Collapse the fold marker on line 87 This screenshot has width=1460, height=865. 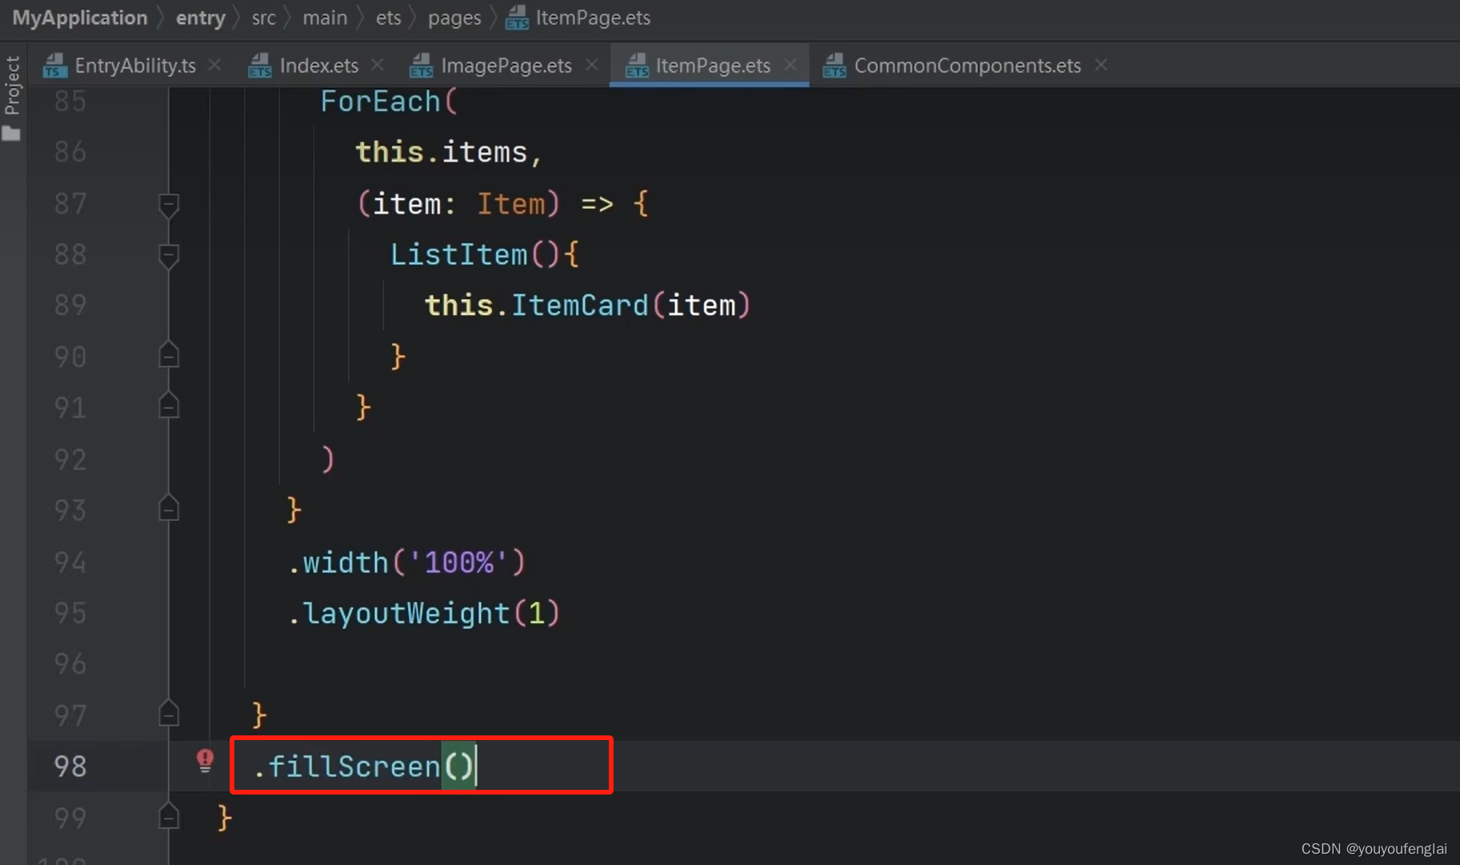click(168, 205)
